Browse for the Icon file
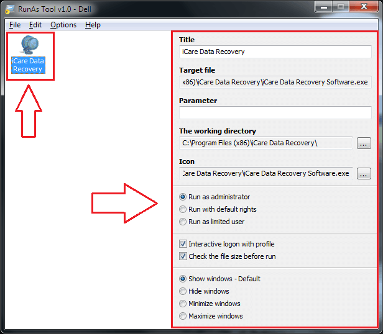383x334 pixels. (364, 173)
